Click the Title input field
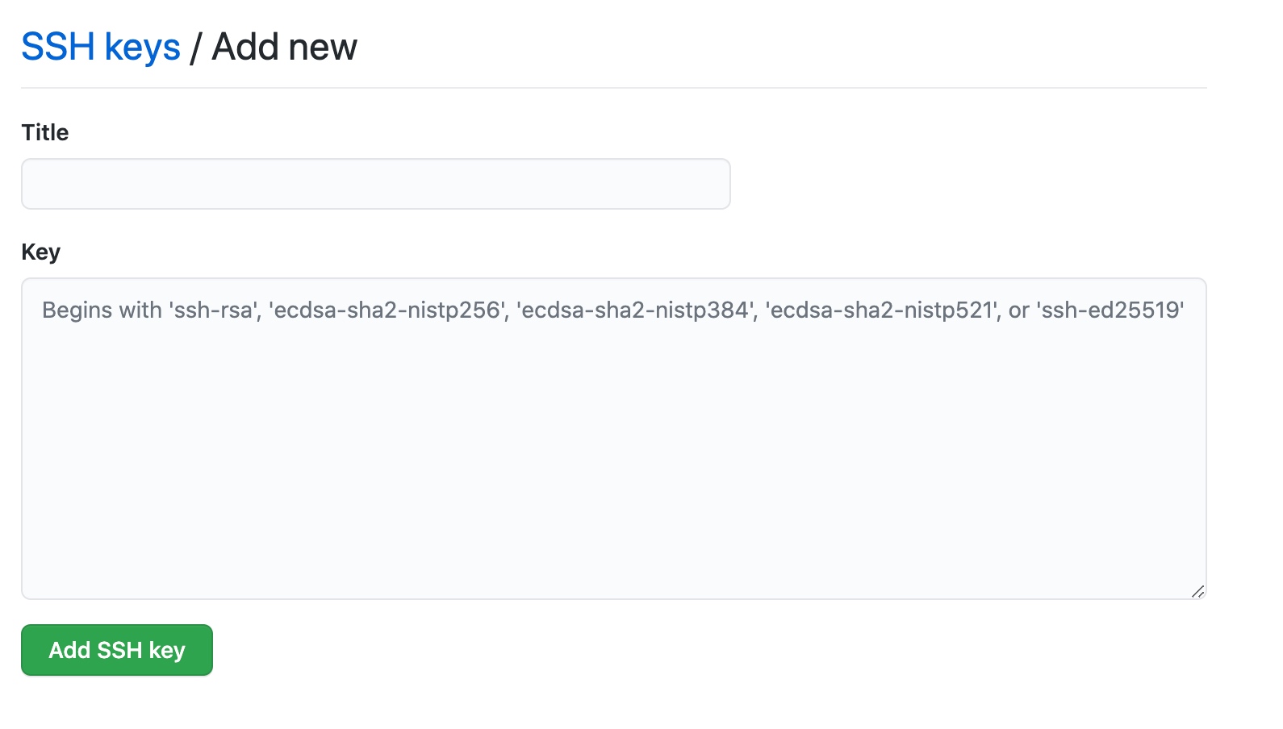The image size is (1283, 729). [x=375, y=184]
